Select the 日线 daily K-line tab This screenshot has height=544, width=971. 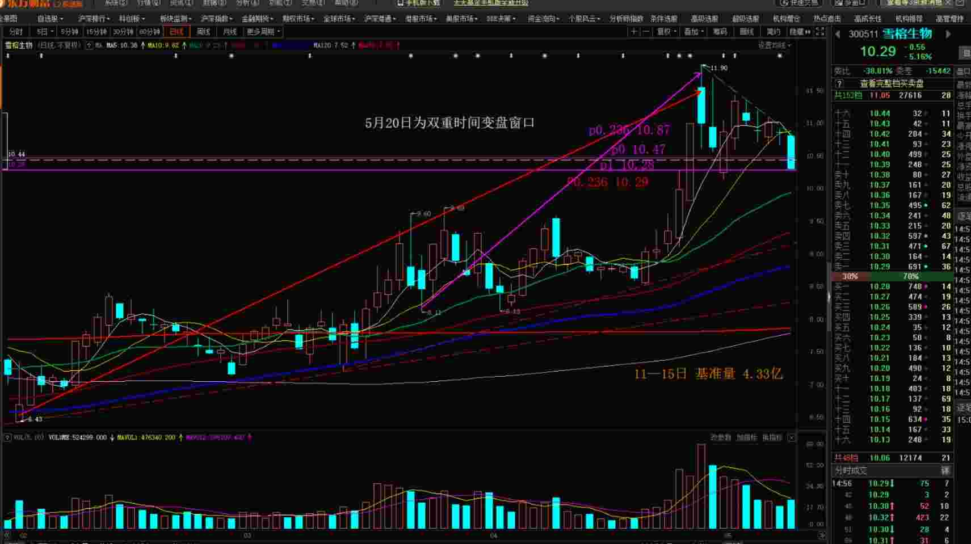click(x=176, y=32)
